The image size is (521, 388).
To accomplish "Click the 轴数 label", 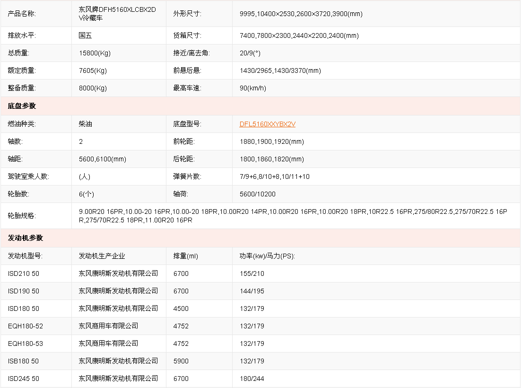I will pos(15,141).
